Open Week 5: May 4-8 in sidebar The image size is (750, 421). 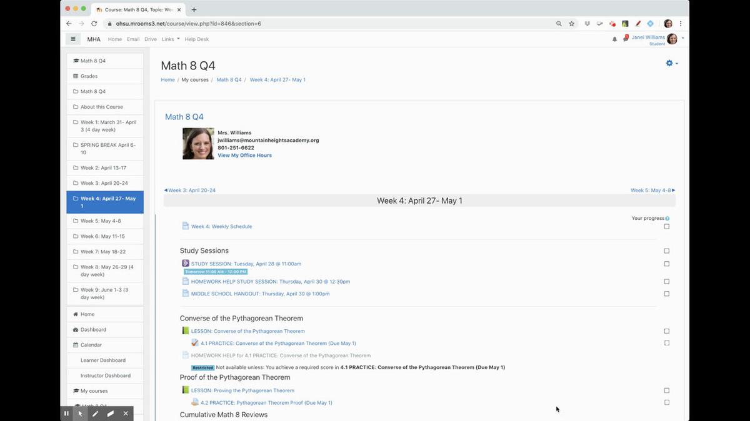105,221
